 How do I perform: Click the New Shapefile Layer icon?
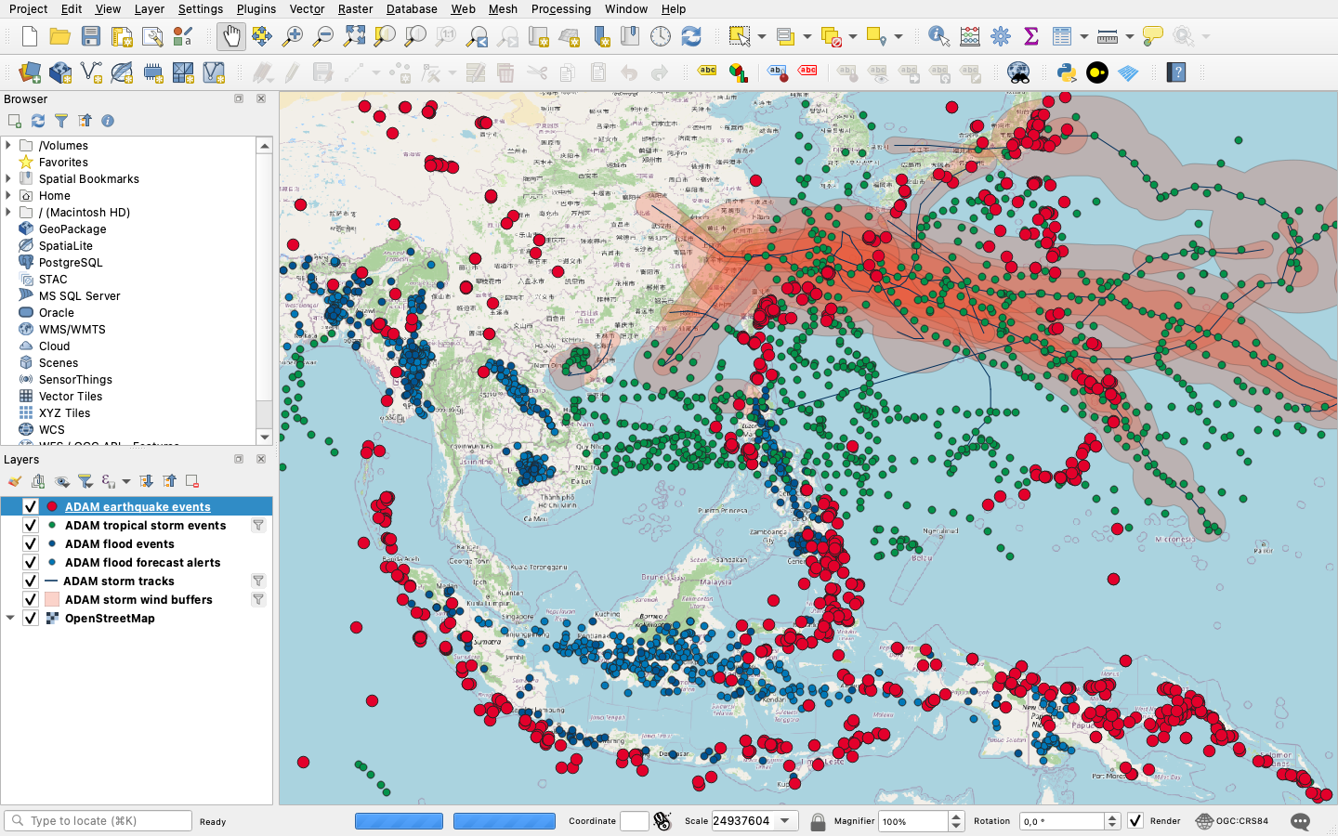91,72
